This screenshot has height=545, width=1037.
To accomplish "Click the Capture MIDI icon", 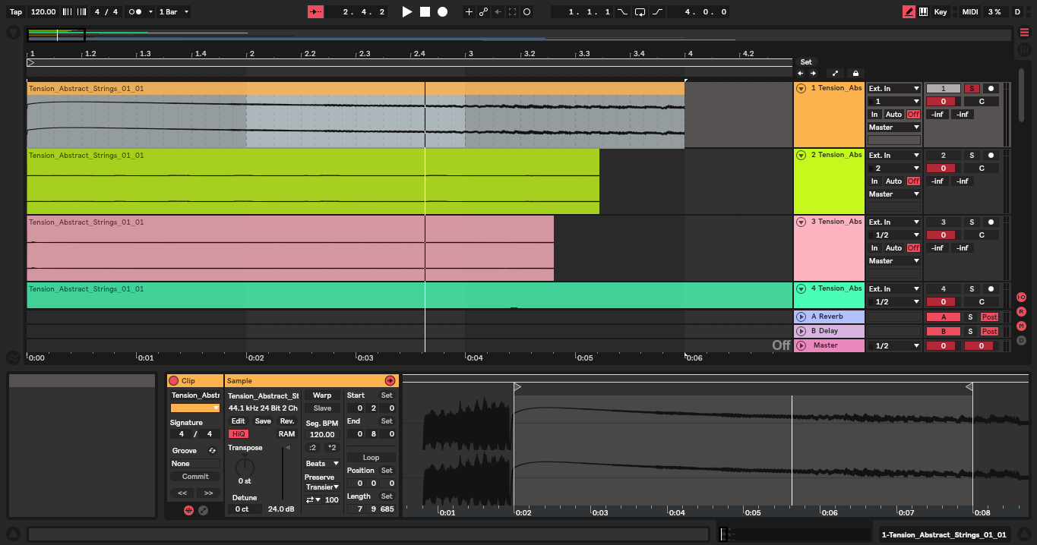I will [512, 12].
